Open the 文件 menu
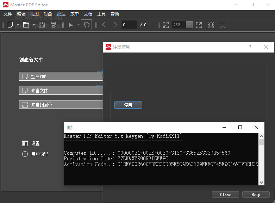 pos(8,14)
